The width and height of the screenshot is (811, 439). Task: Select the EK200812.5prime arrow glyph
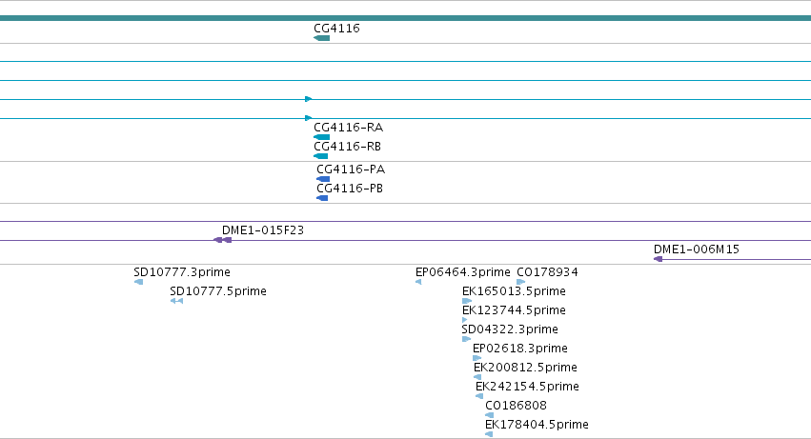[x=477, y=377]
